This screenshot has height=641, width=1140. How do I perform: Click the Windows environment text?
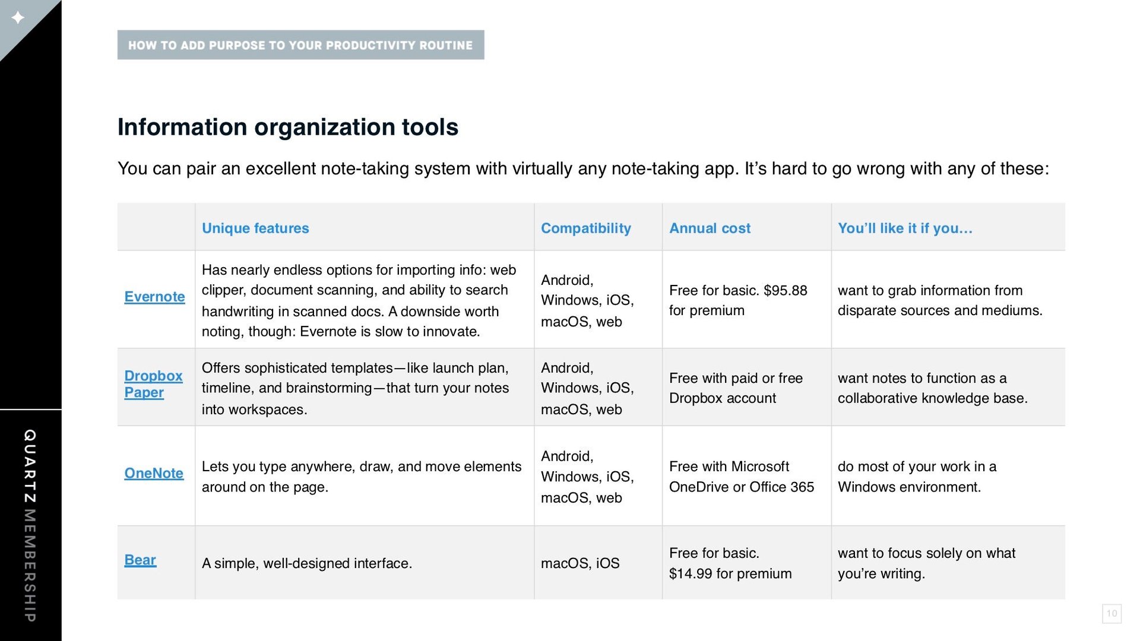coord(917,477)
